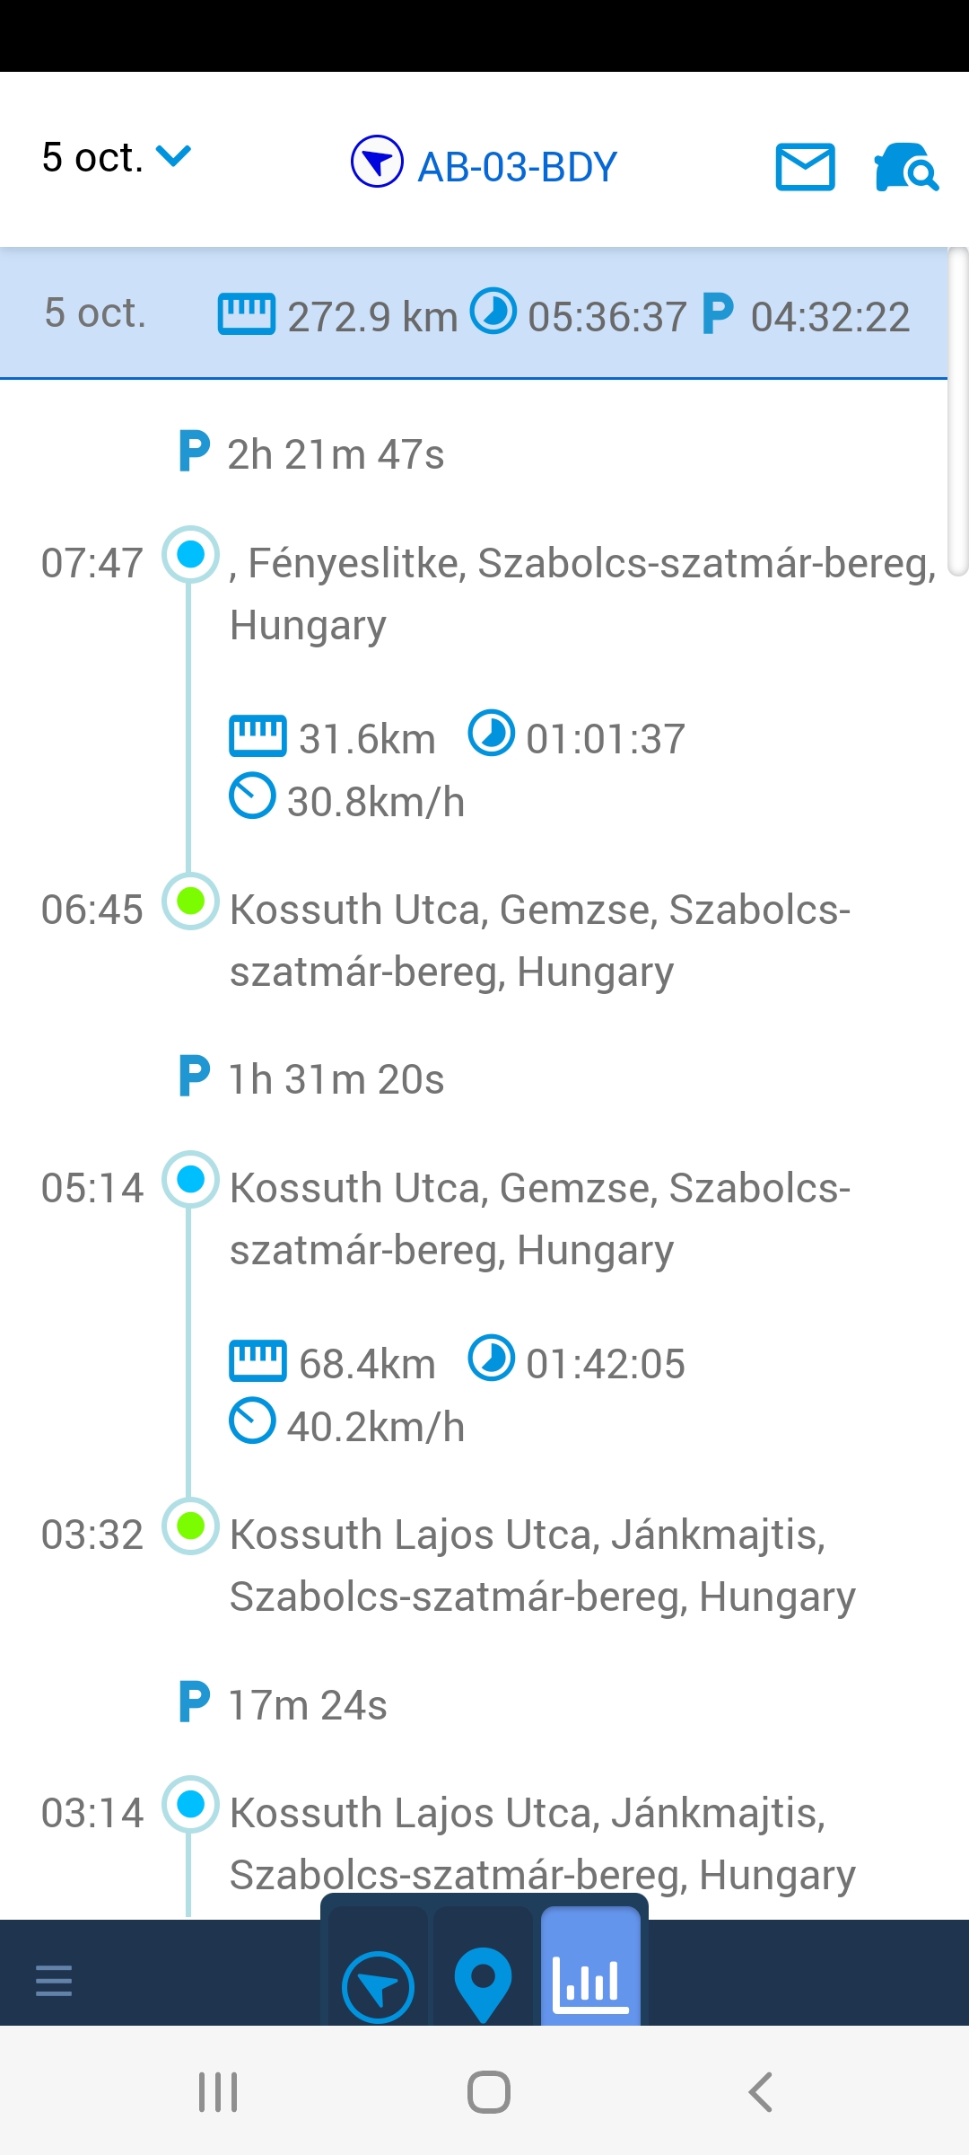
Task: Tap the vehicle search icon
Action: coord(905,167)
